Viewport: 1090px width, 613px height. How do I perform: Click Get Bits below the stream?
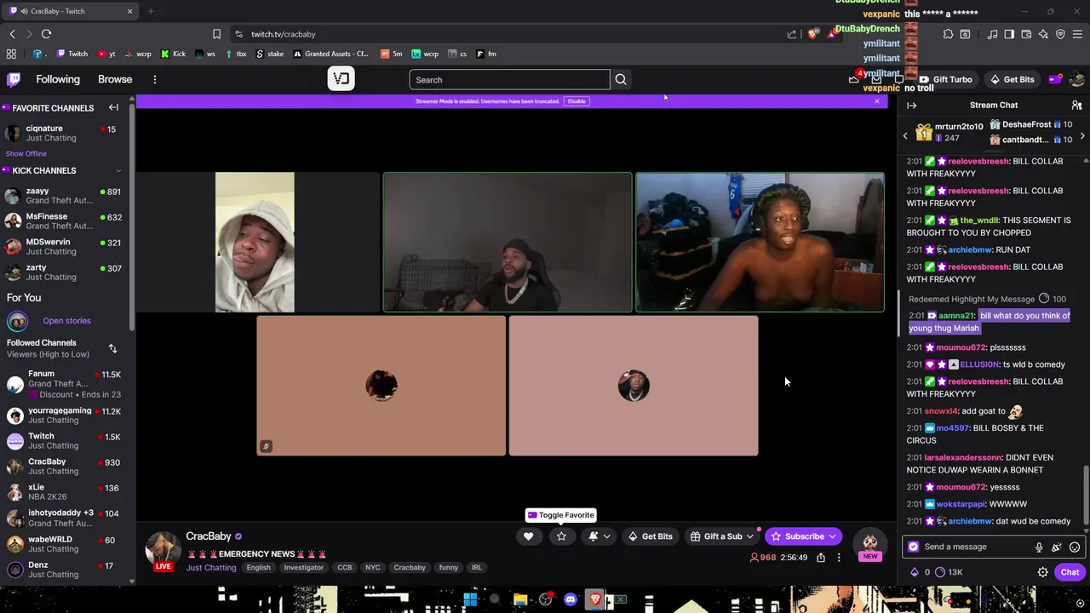(x=650, y=536)
